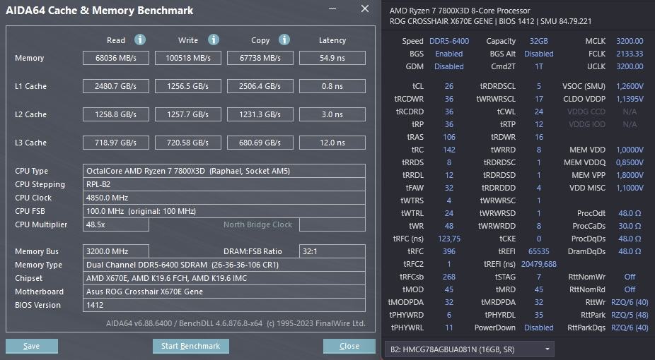Click the Memory Read result field
Screen dimensions: 655x360
(x=116, y=58)
